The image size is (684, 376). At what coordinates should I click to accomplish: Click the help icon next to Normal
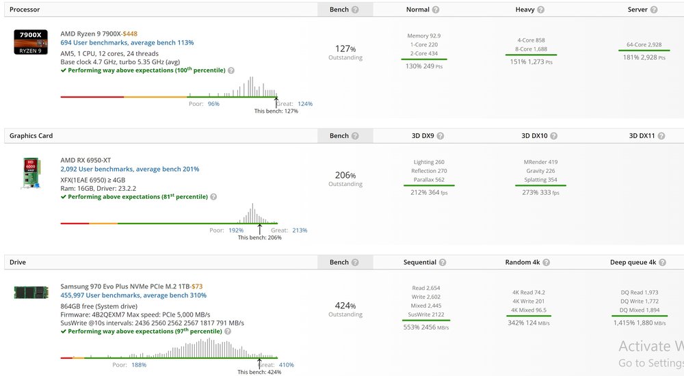[x=436, y=10]
